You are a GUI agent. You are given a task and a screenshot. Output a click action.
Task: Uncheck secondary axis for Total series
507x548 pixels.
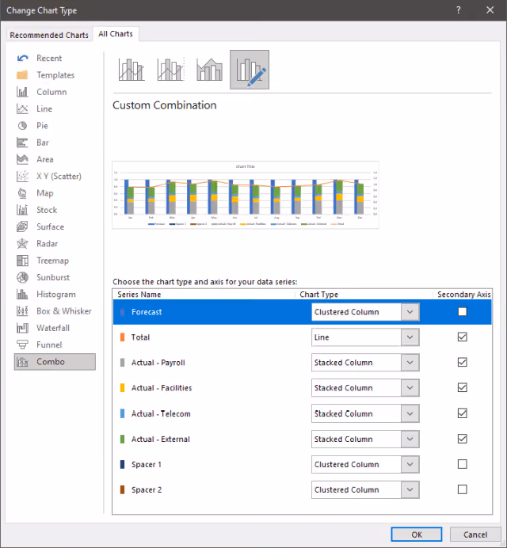click(x=463, y=337)
